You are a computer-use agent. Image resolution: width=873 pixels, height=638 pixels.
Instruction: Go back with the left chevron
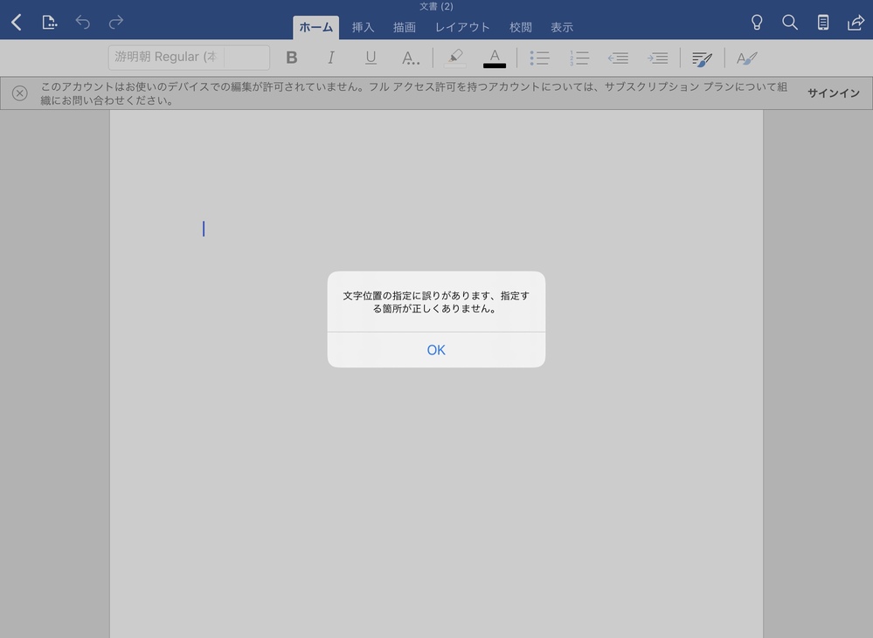(17, 23)
